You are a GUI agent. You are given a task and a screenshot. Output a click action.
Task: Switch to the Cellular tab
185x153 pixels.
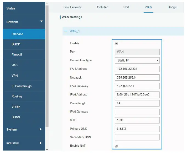[102, 7]
